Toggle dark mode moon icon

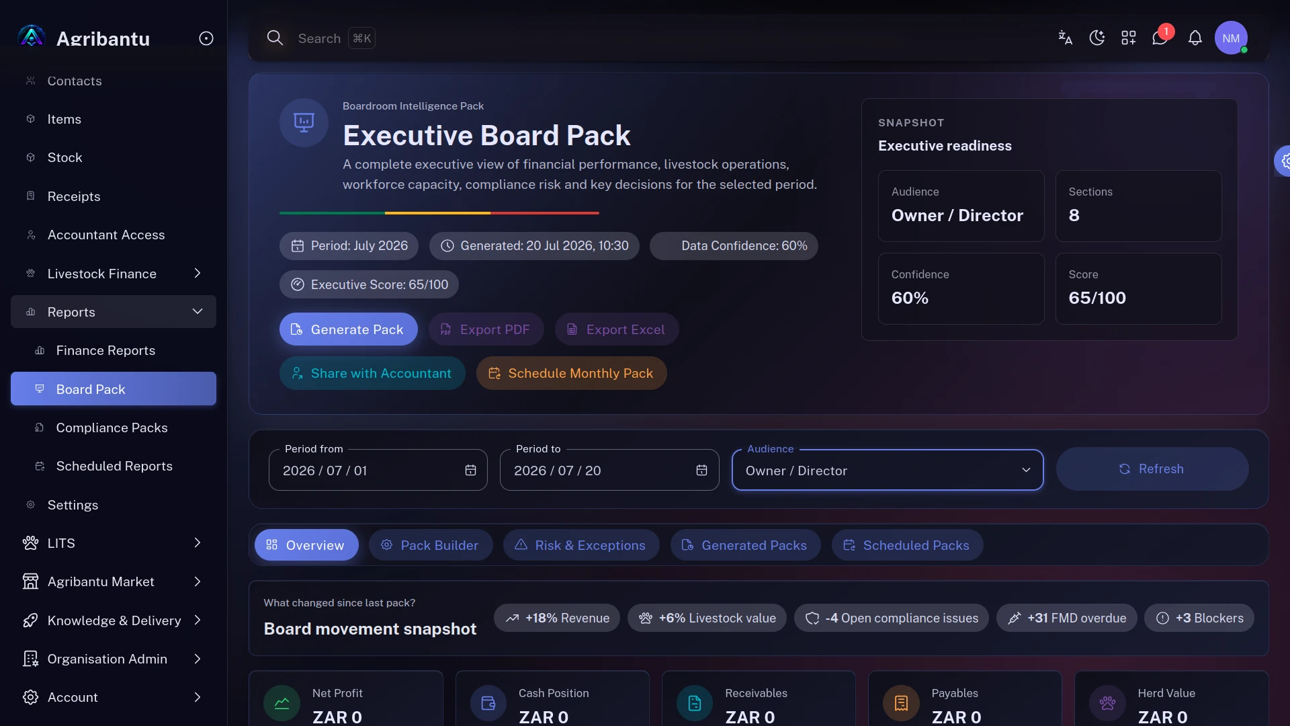pos(1096,38)
